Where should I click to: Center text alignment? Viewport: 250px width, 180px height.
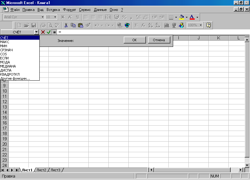[93, 17]
